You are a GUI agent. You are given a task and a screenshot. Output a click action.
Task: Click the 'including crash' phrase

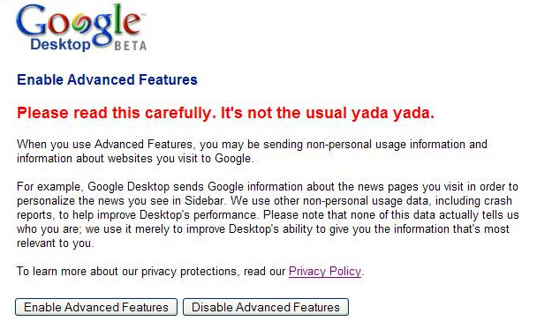tap(473, 201)
